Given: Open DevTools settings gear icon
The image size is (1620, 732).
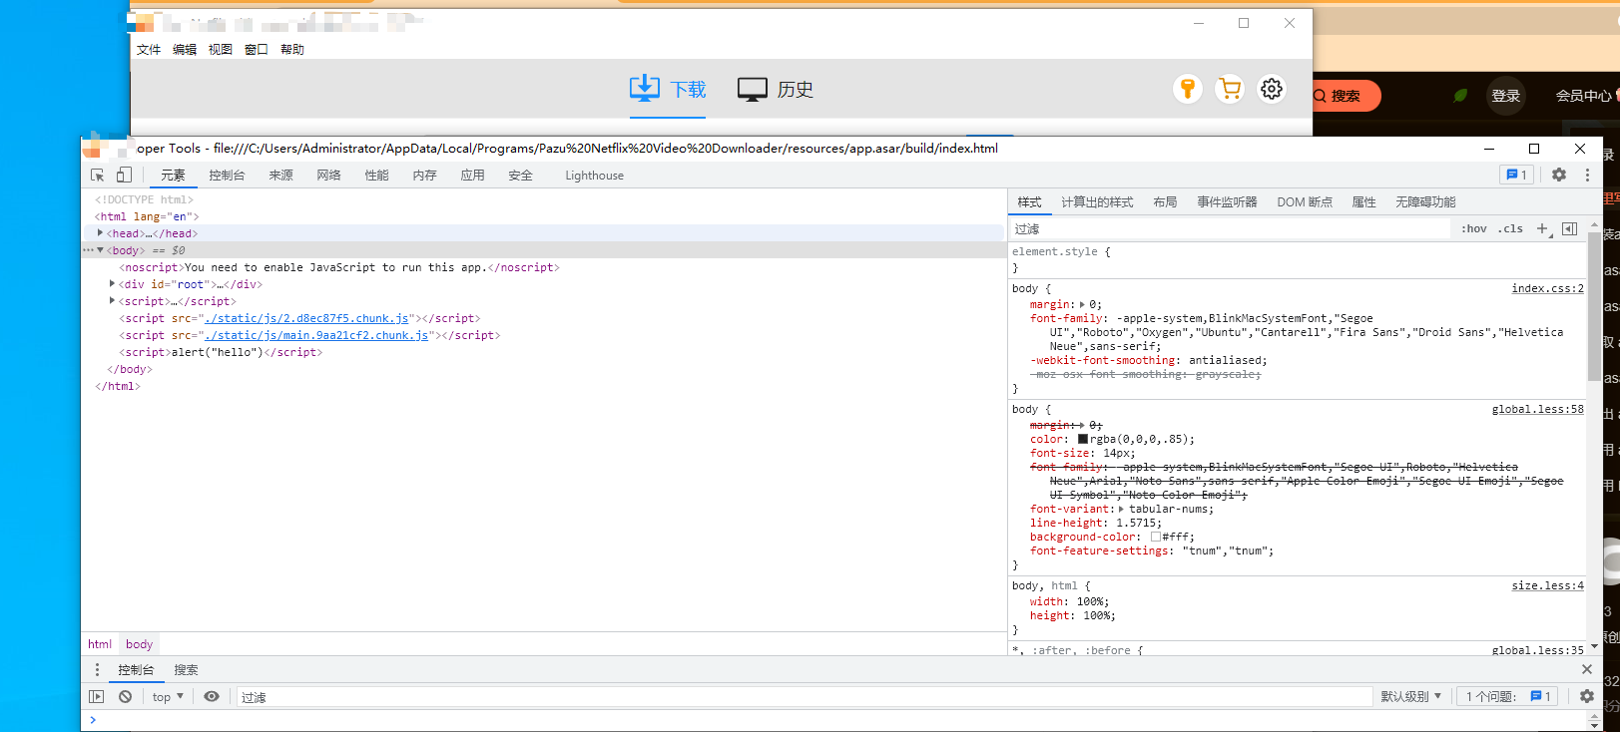Looking at the screenshot, I should tap(1559, 175).
